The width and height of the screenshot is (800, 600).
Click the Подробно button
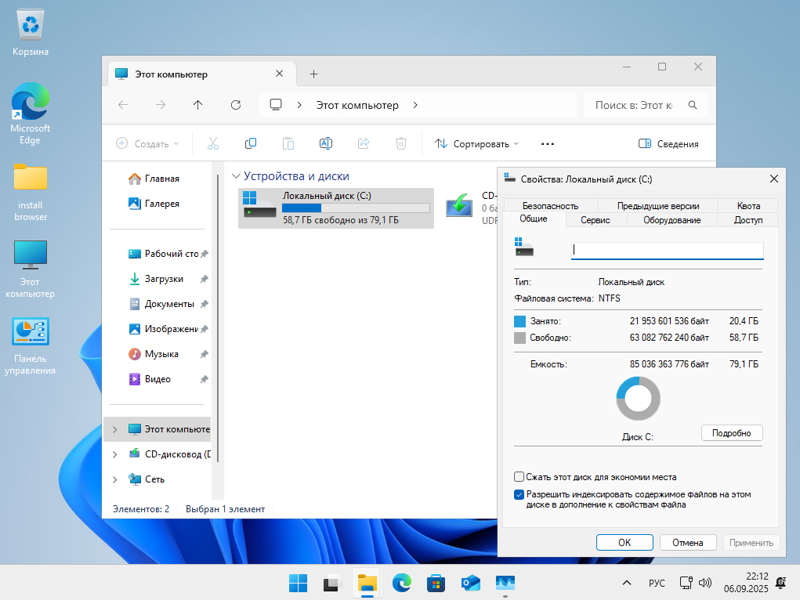click(731, 433)
